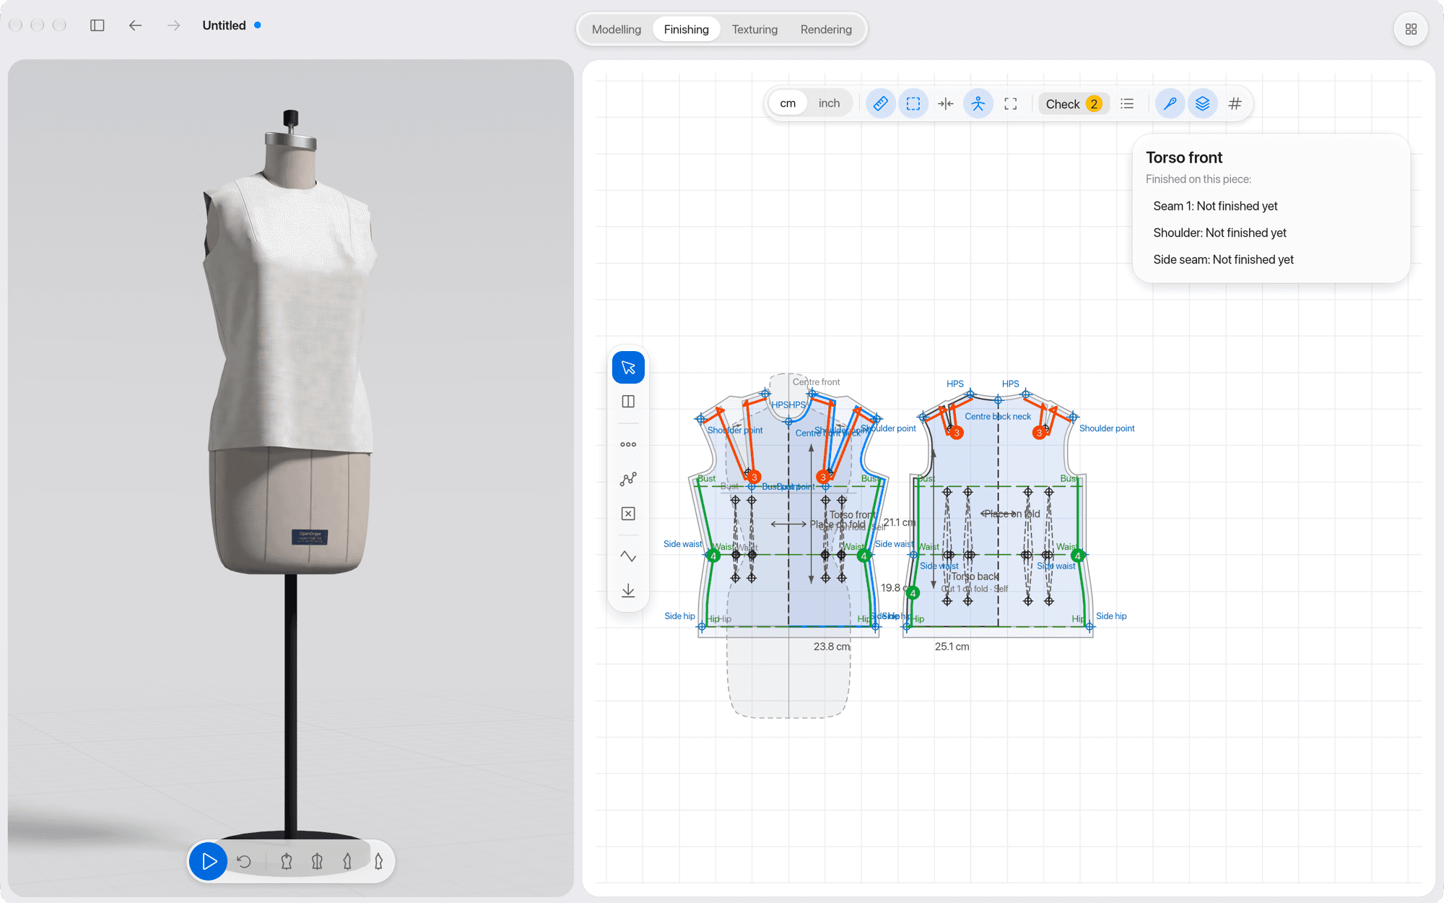This screenshot has height=903, width=1444.
Task: Toggle the sidebar panel icon
Action: [x=97, y=25]
